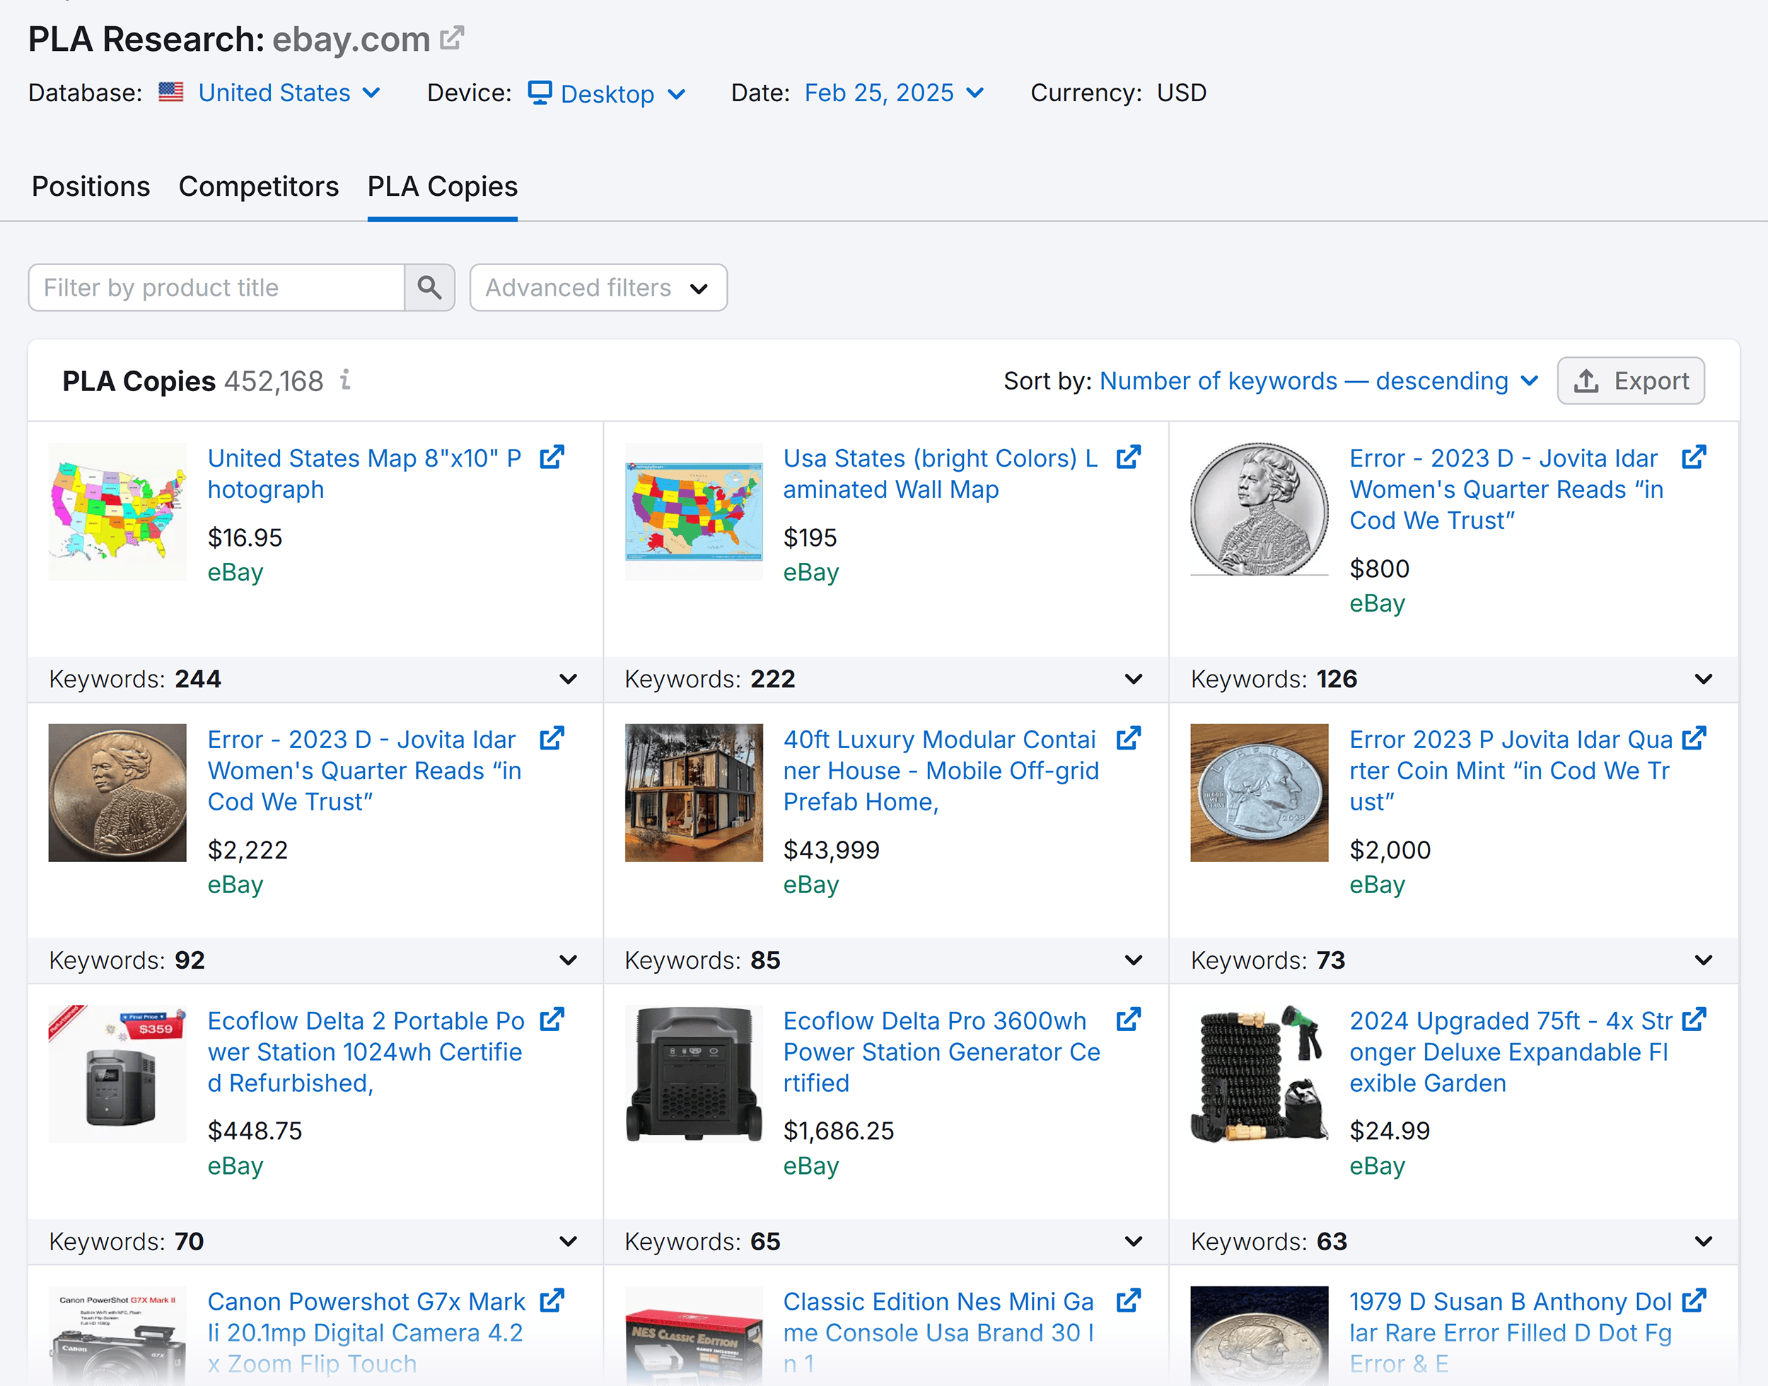
Task: Click the US flag database icon
Action: click(x=170, y=92)
